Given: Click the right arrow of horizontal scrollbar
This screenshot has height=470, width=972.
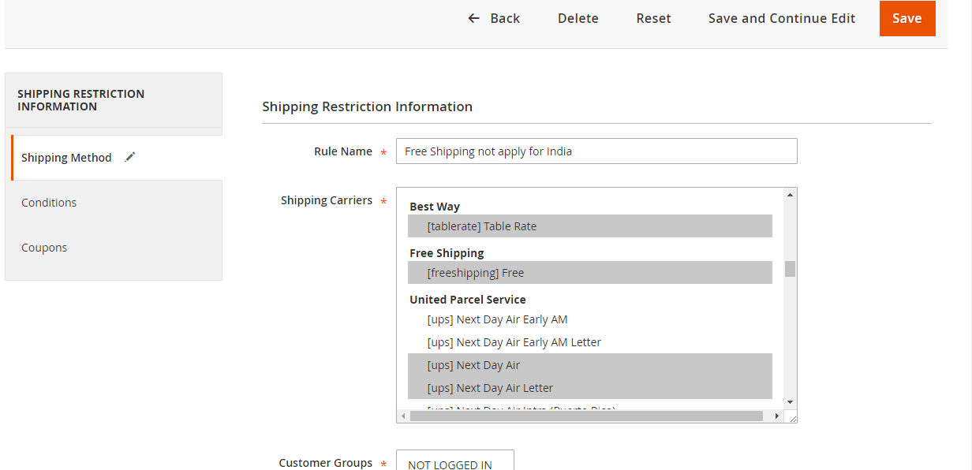Looking at the screenshot, I should 776,416.
